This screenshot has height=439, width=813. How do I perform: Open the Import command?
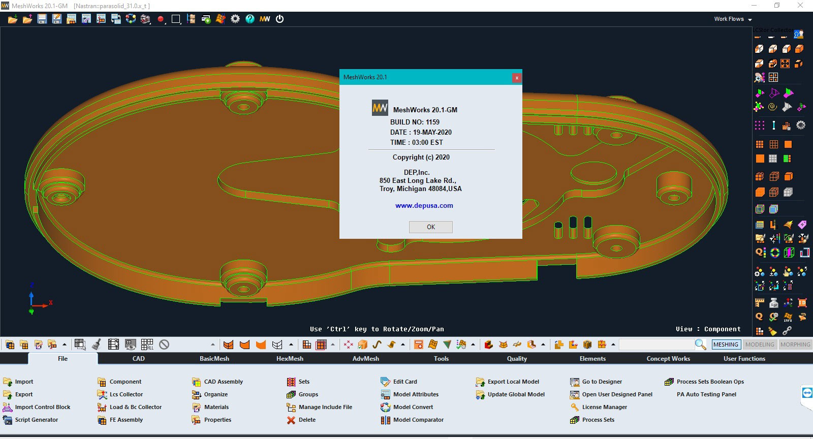18,382
